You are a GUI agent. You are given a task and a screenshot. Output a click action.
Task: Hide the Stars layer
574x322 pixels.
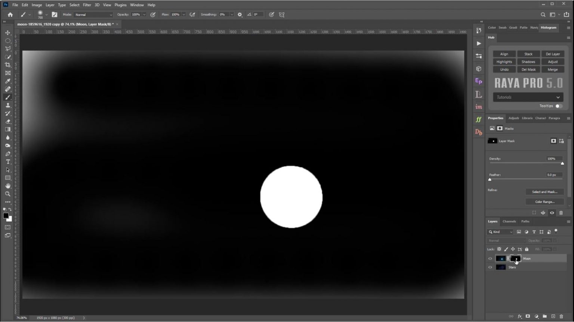[x=490, y=267]
